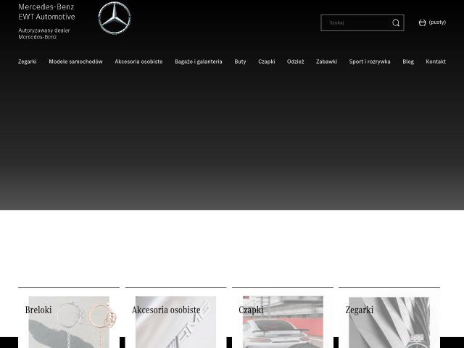Open the Odzież menu item

coord(295,62)
